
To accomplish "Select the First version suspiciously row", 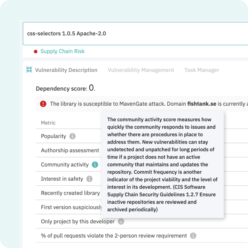I will pyautogui.click(x=71, y=207).
